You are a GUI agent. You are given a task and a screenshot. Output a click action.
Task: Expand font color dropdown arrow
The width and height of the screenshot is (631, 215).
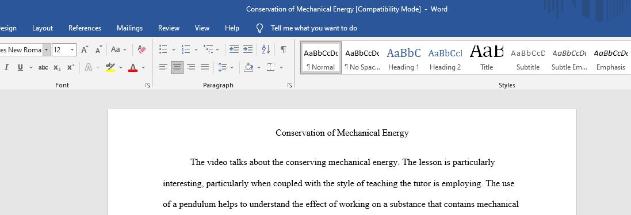(143, 67)
